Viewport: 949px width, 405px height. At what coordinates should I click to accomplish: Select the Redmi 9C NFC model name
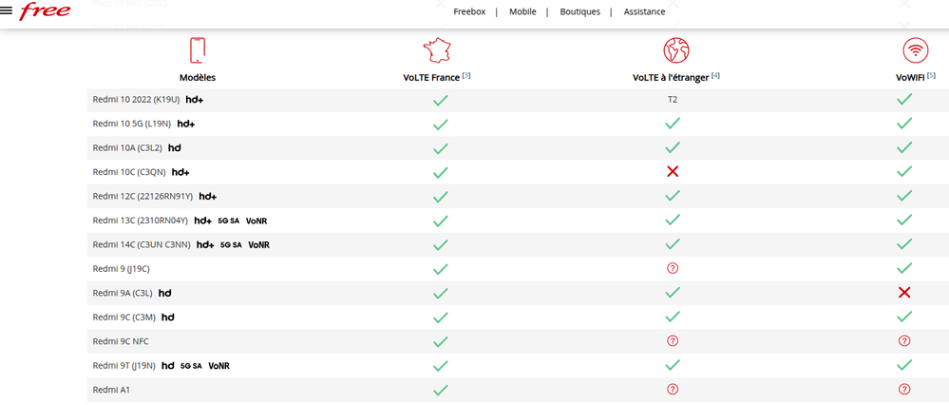point(121,341)
